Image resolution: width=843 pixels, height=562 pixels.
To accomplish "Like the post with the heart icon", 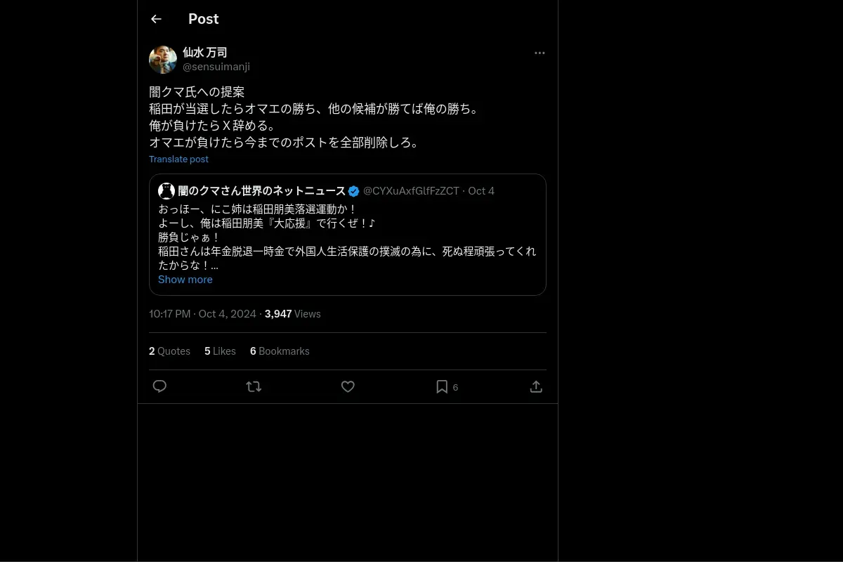I will click(348, 386).
